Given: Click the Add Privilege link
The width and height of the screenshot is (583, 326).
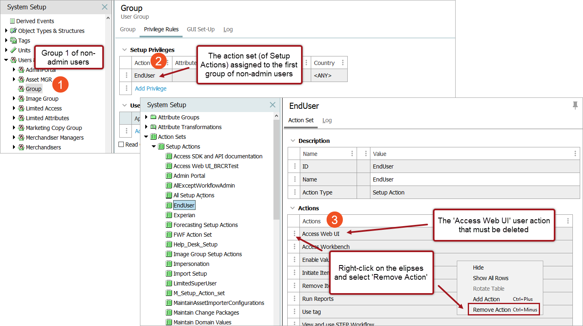Looking at the screenshot, I should [151, 89].
